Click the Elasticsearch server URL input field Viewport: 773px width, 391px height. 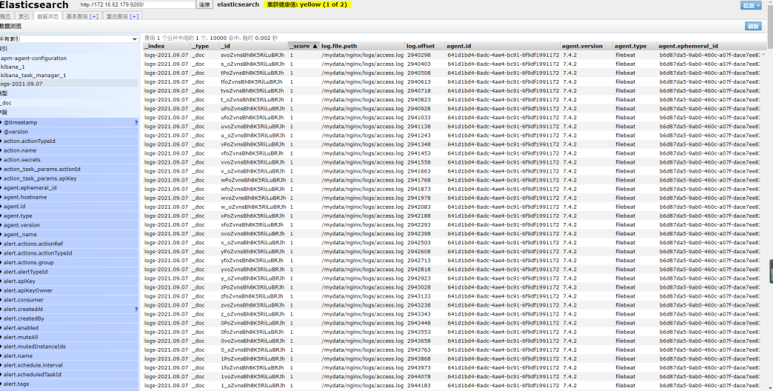tap(137, 4)
